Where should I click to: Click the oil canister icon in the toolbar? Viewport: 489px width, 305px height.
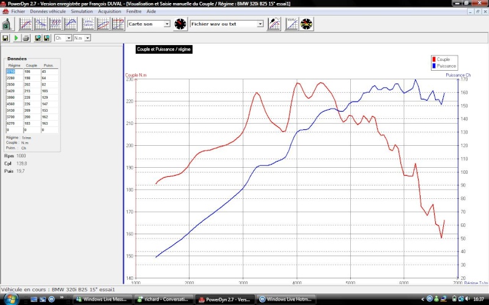[x=7, y=24]
